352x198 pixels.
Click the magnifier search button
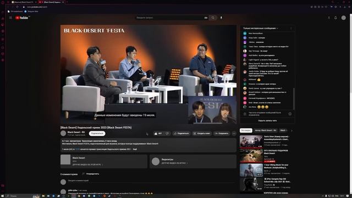point(213,18)
